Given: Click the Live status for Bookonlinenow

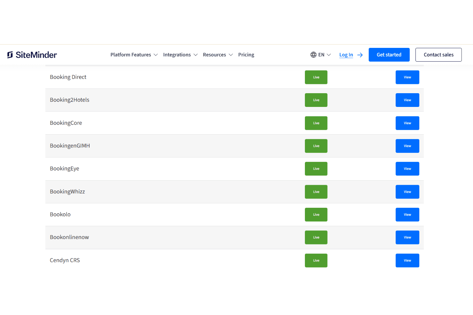Looking at the screenshot, I should point(316,237).
